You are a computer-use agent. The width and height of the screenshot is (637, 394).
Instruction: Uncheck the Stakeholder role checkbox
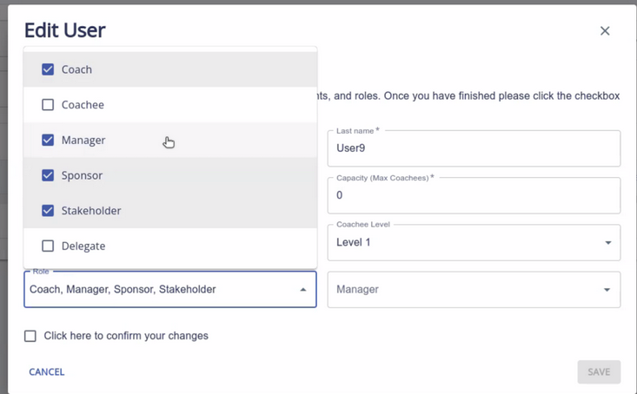tap(48, 211)
